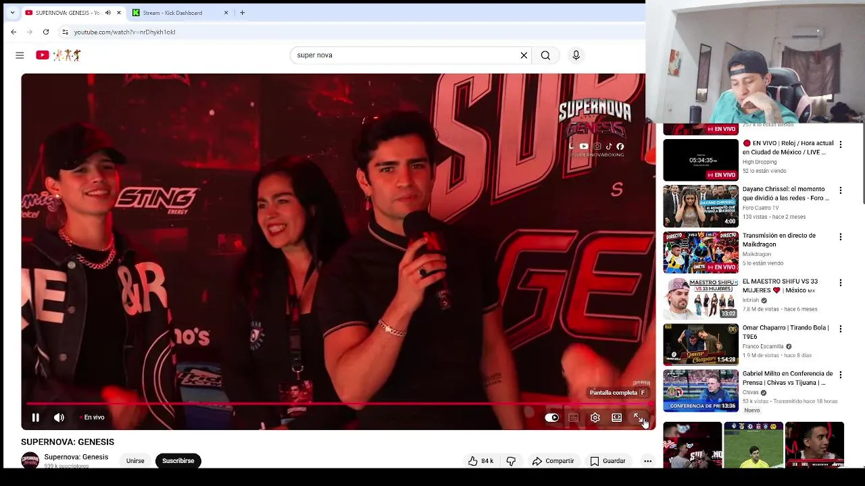Open Maikdragon live stream thumbnail

coord(701,252)
